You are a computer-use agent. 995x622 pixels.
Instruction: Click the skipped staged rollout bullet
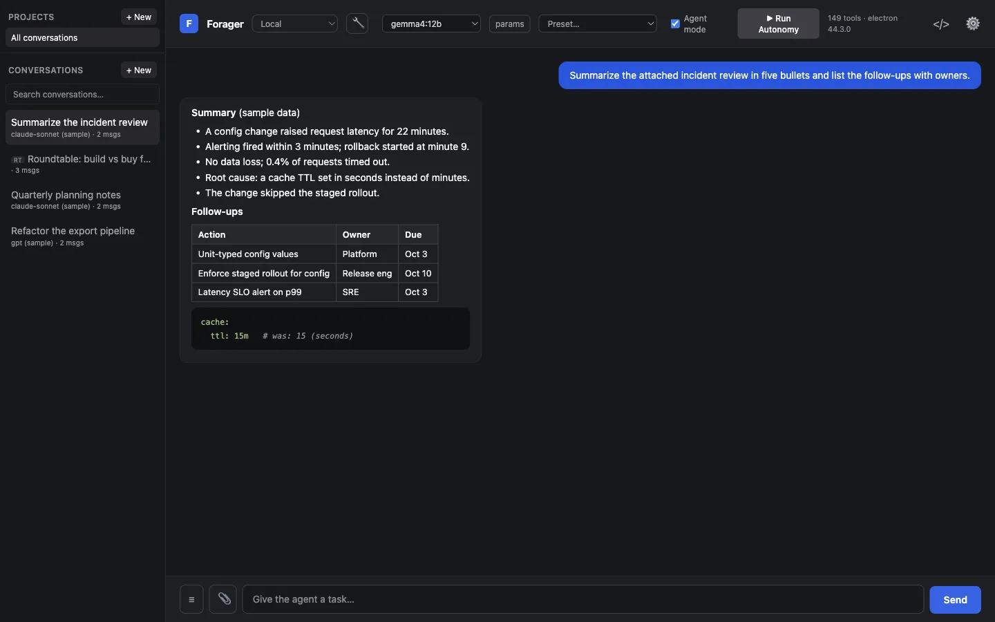[x=292, y=193]
